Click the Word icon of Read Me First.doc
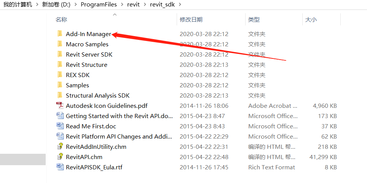 60,126
